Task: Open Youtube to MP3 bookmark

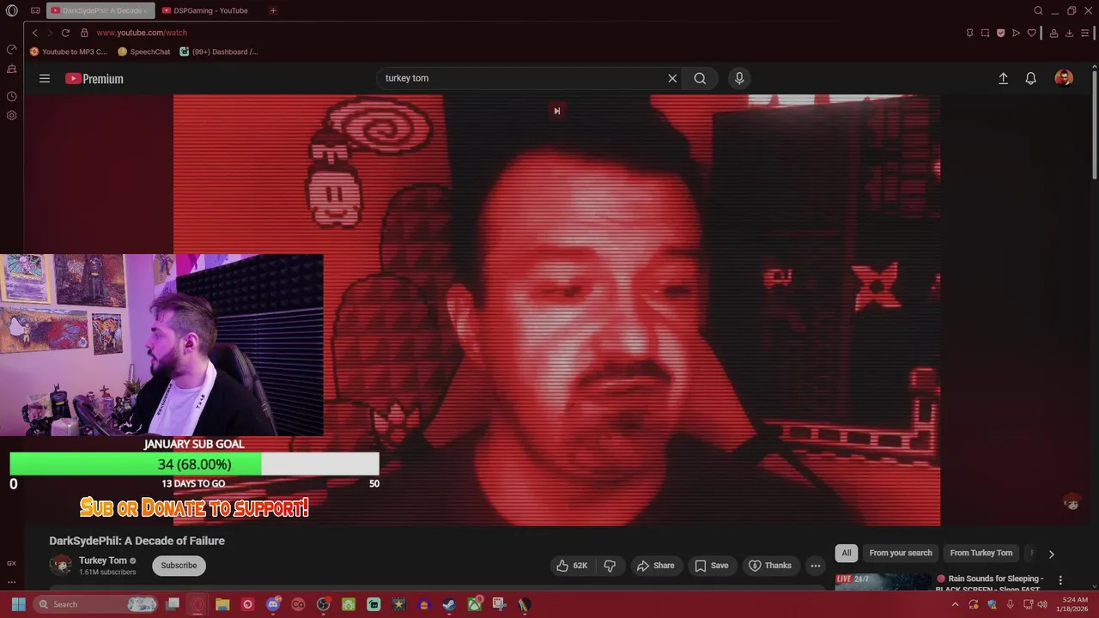Action: tap(69, 51)
